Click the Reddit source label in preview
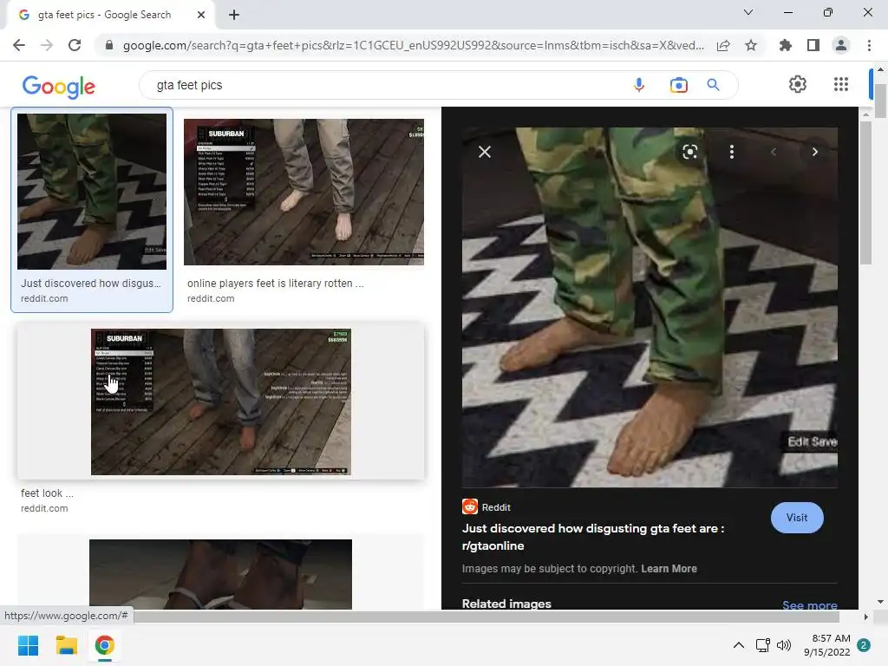Image resolution: width=888 pixels, height=666 pixels. pyautogui.click(x=495, y=507)
